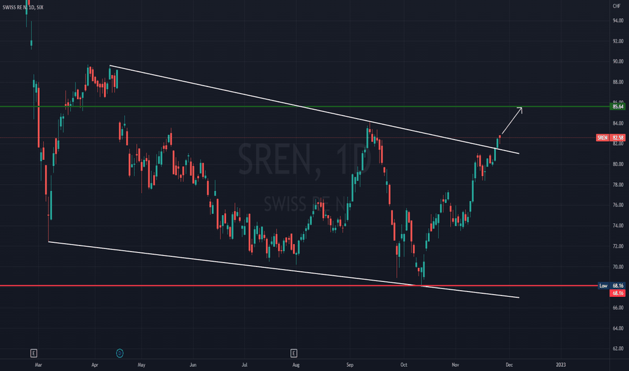Select the red 68.16 line price label
Image resolution: width=629 pixels, height=371 pixels.
[618, 293]
